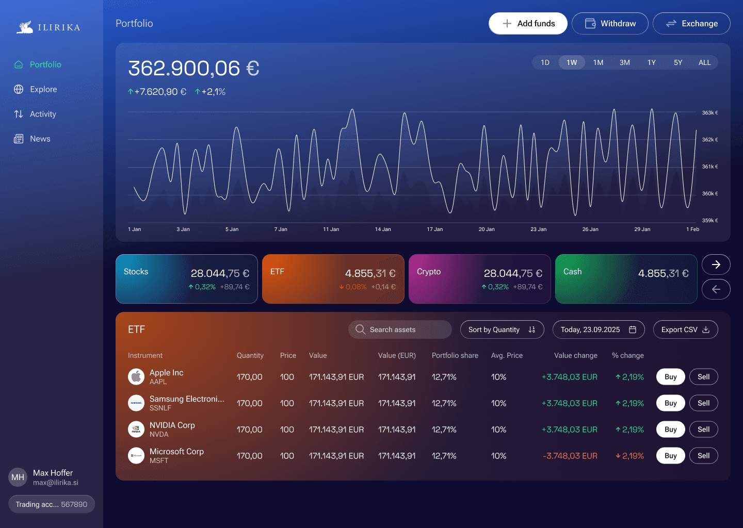Click the calendar icon next to Today, 23.09.2025
Viewport: 743px width, 528px height.
pyautogui.click(x=633, y=329)
